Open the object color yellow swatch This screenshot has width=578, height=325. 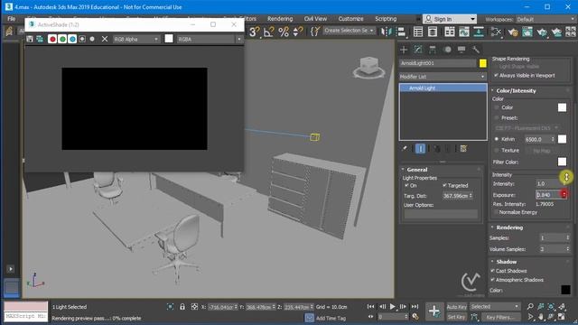click(x=483, y=63)
